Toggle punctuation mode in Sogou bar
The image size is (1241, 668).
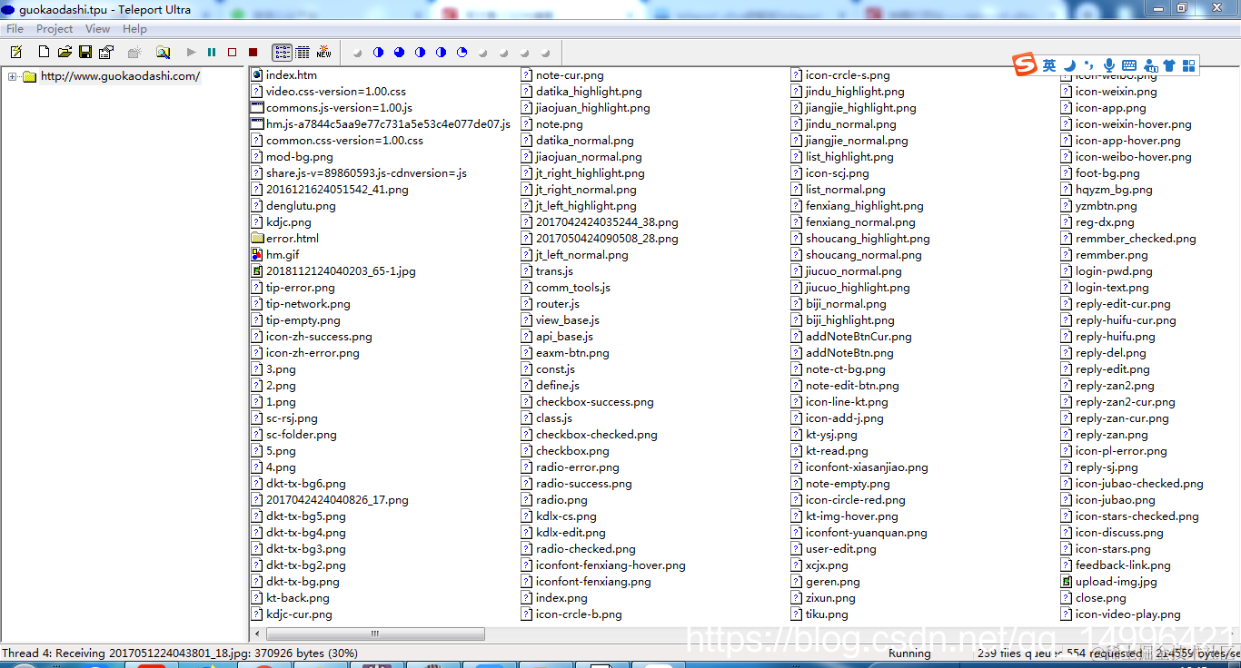1089,65
